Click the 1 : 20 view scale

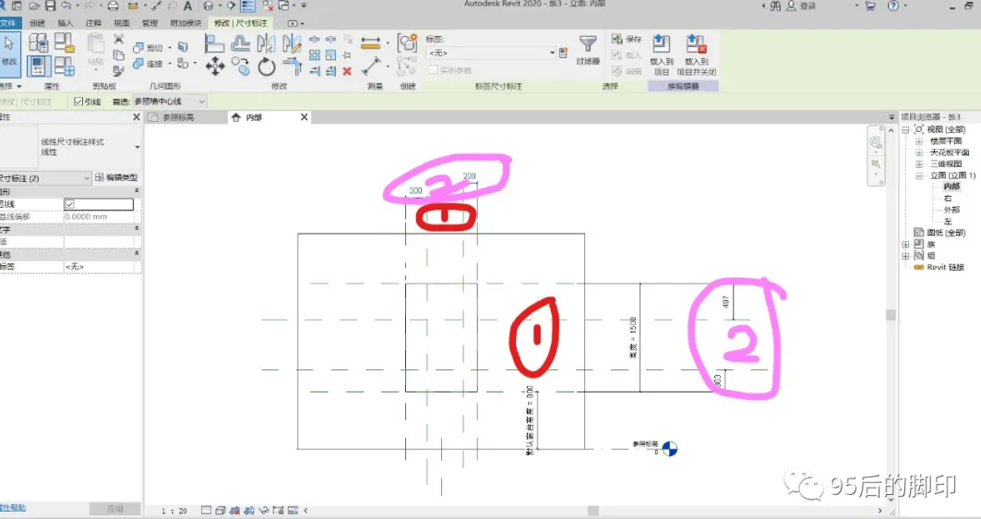[x=174, y=511]
